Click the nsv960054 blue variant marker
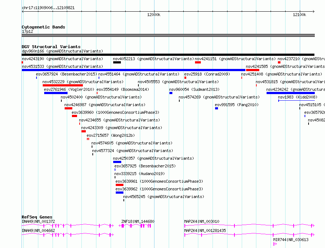This screenshot has height=248, width=325. tap(171, 93)
